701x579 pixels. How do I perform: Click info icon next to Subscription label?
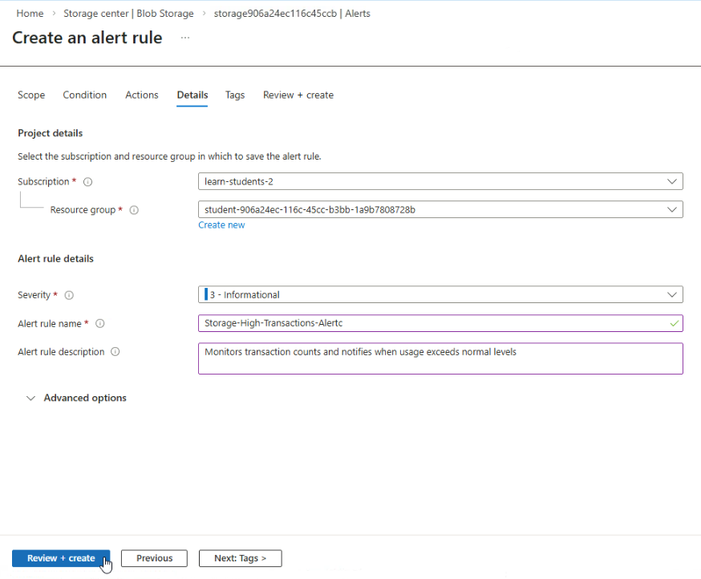[x=88, y=182]
